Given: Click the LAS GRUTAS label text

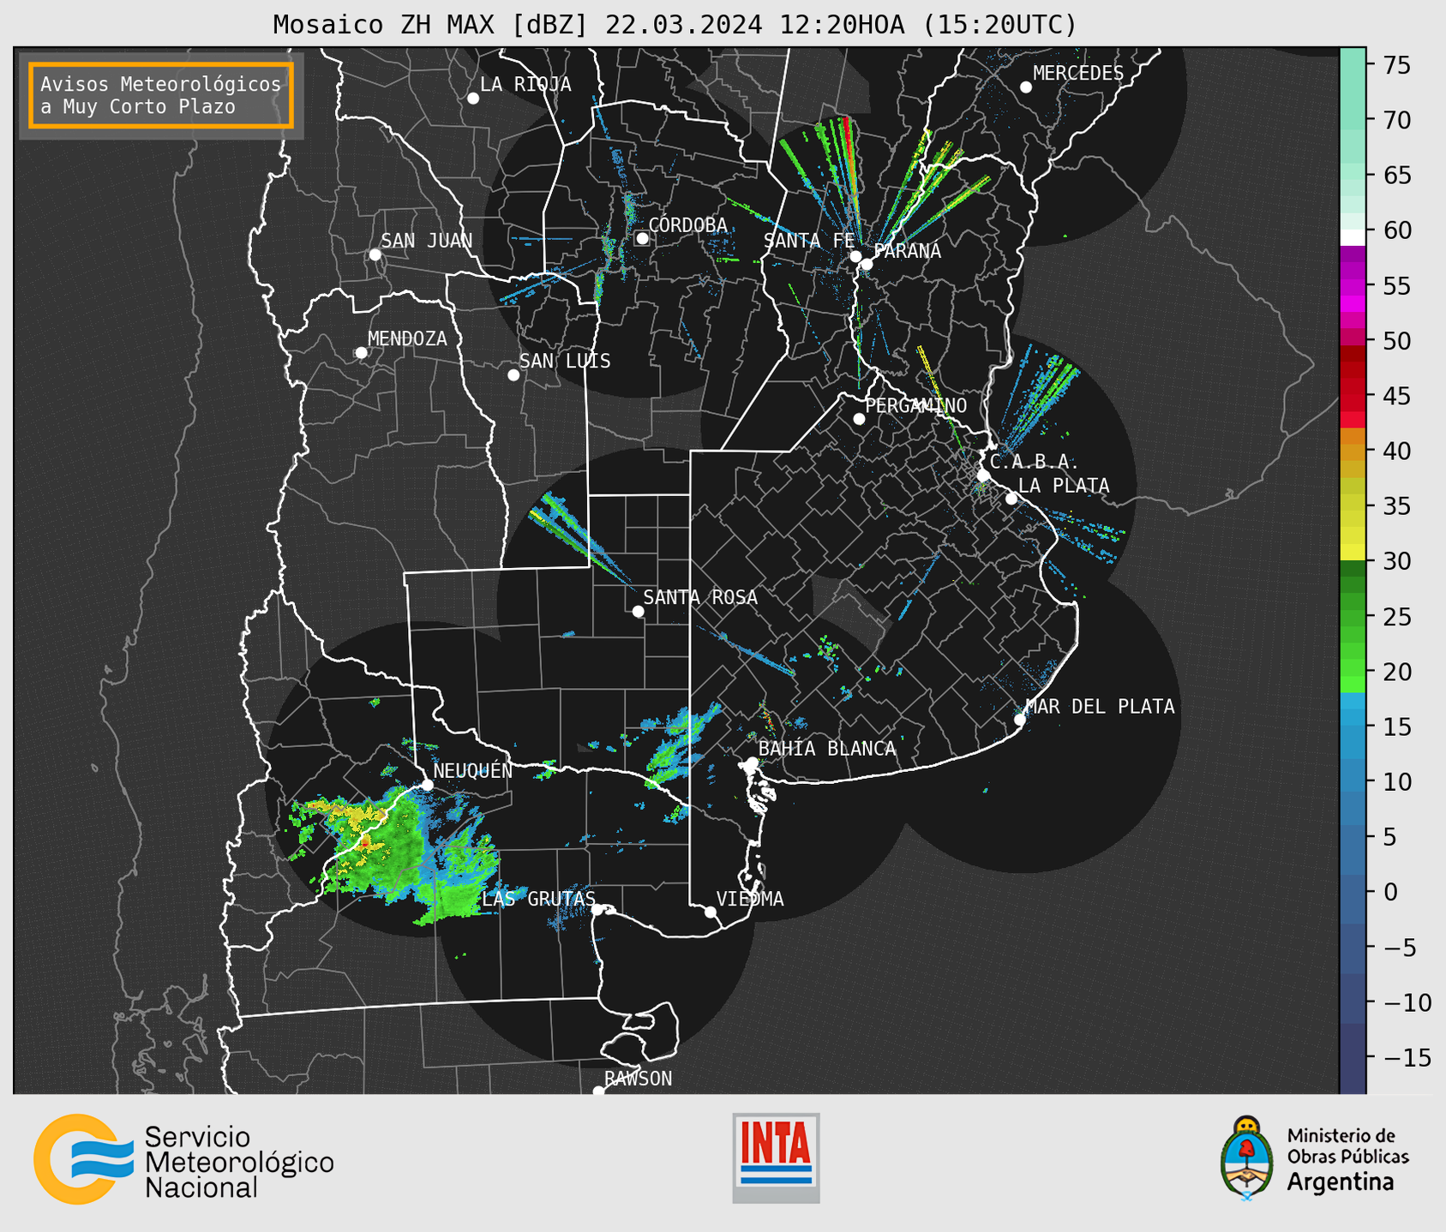Looking at the screenshot, I should 538,899.
